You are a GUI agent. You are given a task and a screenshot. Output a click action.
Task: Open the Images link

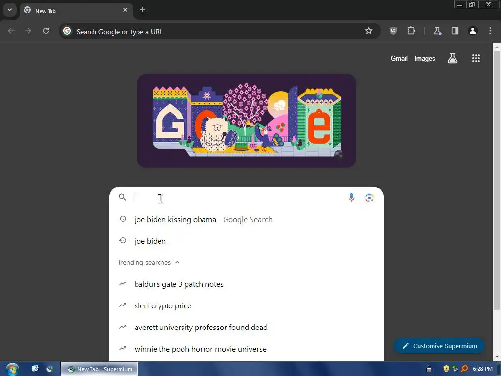425,59
